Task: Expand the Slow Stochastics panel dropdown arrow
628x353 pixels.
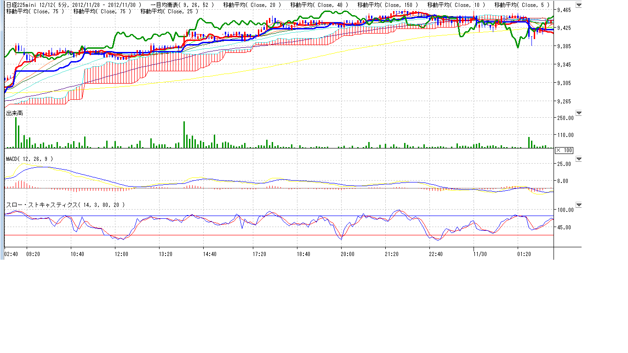Action: click(x=579, y=205)
